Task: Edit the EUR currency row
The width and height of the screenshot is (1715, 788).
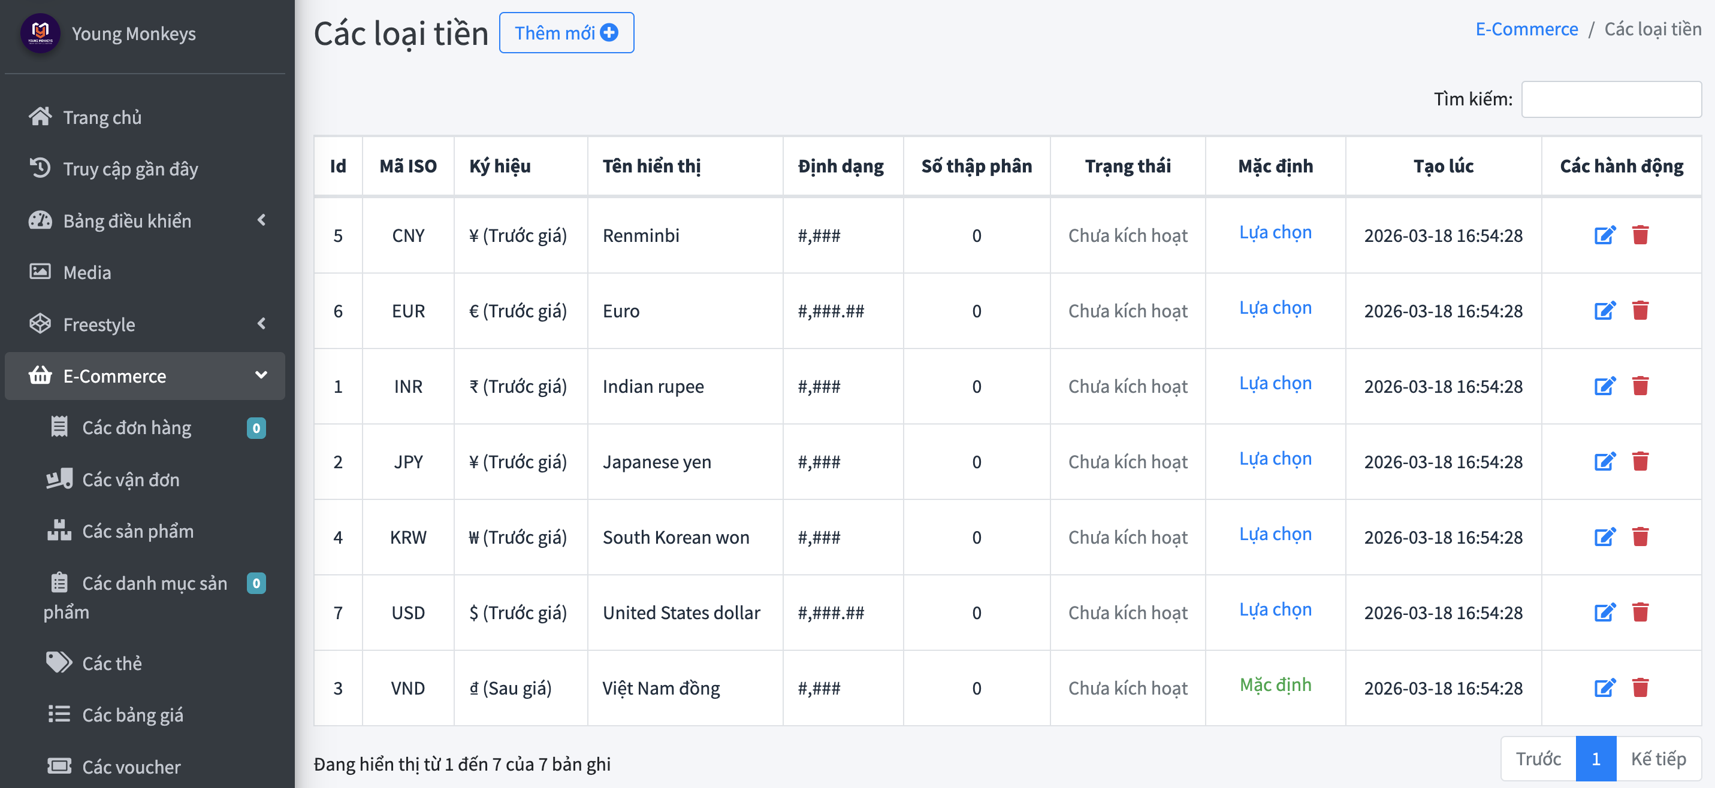Action: coord(1605,310)
